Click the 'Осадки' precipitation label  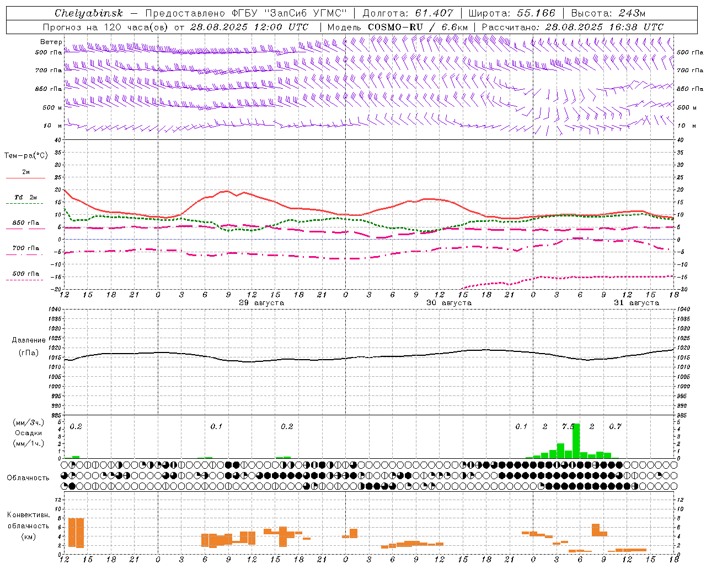(29, 433)
